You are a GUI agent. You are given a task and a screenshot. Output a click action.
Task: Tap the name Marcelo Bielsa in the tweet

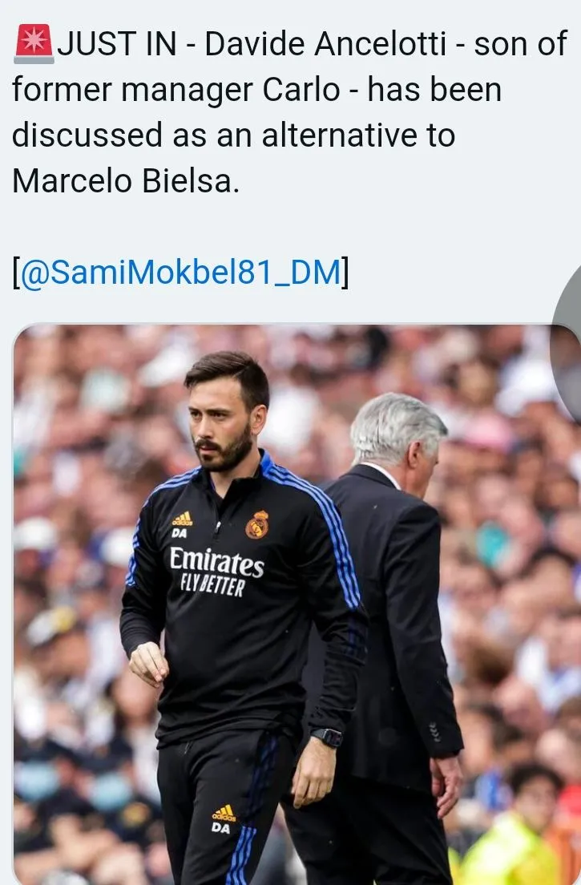tap(126, 181)
